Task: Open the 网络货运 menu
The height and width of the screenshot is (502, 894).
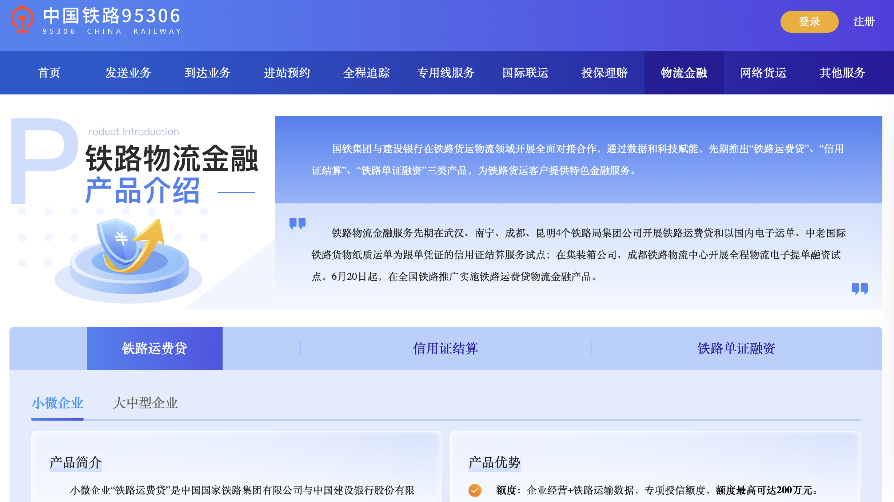Action: [x=763, y=73]
